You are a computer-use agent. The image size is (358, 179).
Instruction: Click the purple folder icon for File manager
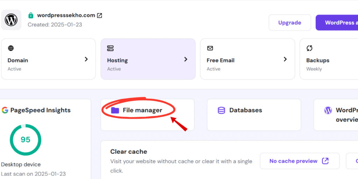tap(115, 110)
